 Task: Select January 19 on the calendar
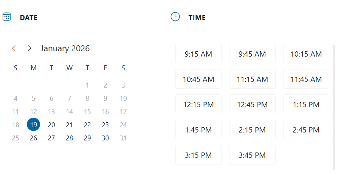pos(33,125)
